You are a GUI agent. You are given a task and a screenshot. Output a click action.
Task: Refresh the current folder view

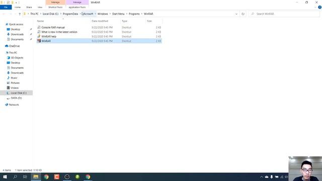click(x=243, y=14)
